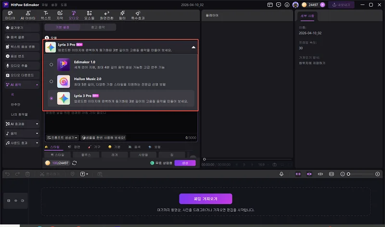Select the Lyria 3 Pro radio button
This screenshot has height=227, width=385.
(51, 98)
